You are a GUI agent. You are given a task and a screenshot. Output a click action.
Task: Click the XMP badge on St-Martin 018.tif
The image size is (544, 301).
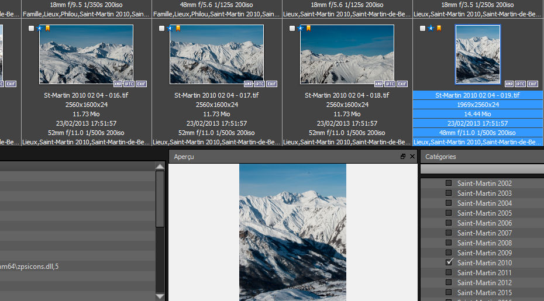(x=379, y=84)
